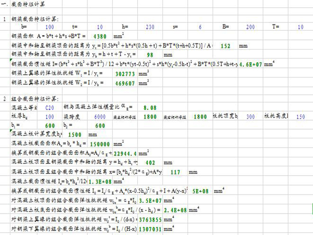Viewport: 313px width, 235px height.
Task: Click the haunch top width cell 300
Action: point(250,117)
